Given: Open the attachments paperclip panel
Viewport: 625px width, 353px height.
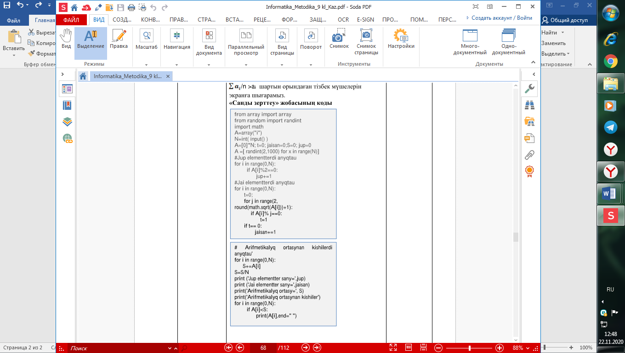Looking at the screenshot, I should point(529,154).
